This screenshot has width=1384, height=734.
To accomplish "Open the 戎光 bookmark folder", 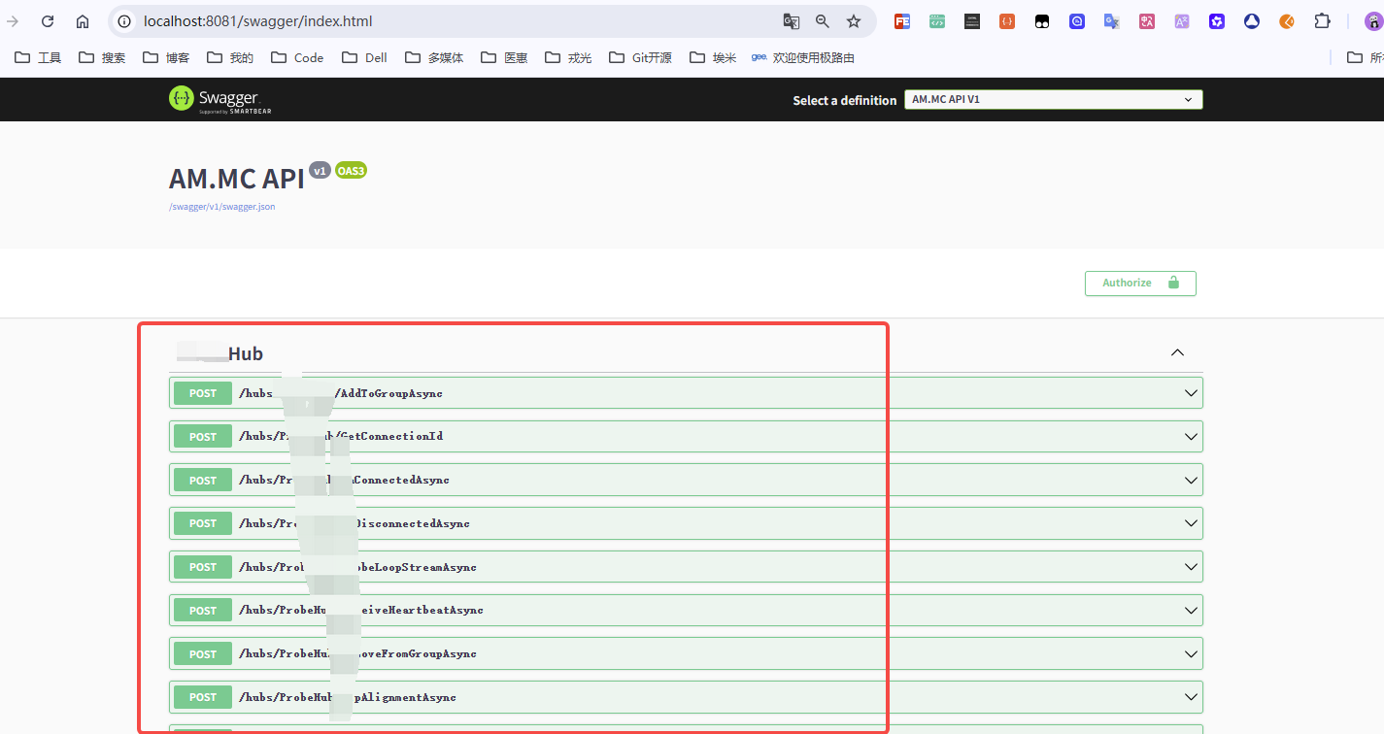I will coord(568,58).
